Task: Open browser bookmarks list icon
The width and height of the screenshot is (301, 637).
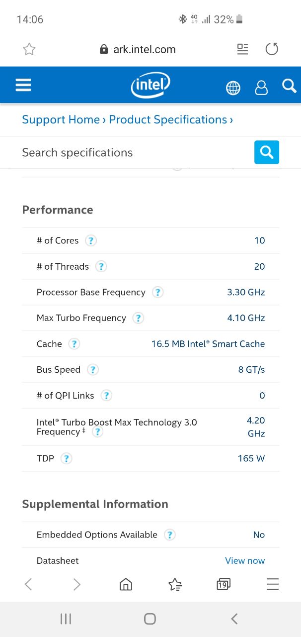Action: (x=175, y=584)
